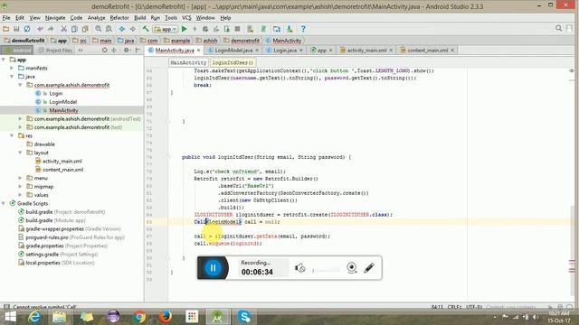Image resolution: width=579 pixels, height=325 pixels.
Task: Select Login class in project tree
Action: point(56,93)
